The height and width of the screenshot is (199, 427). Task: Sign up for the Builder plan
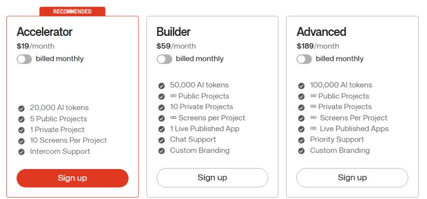(x=213, y=178)
